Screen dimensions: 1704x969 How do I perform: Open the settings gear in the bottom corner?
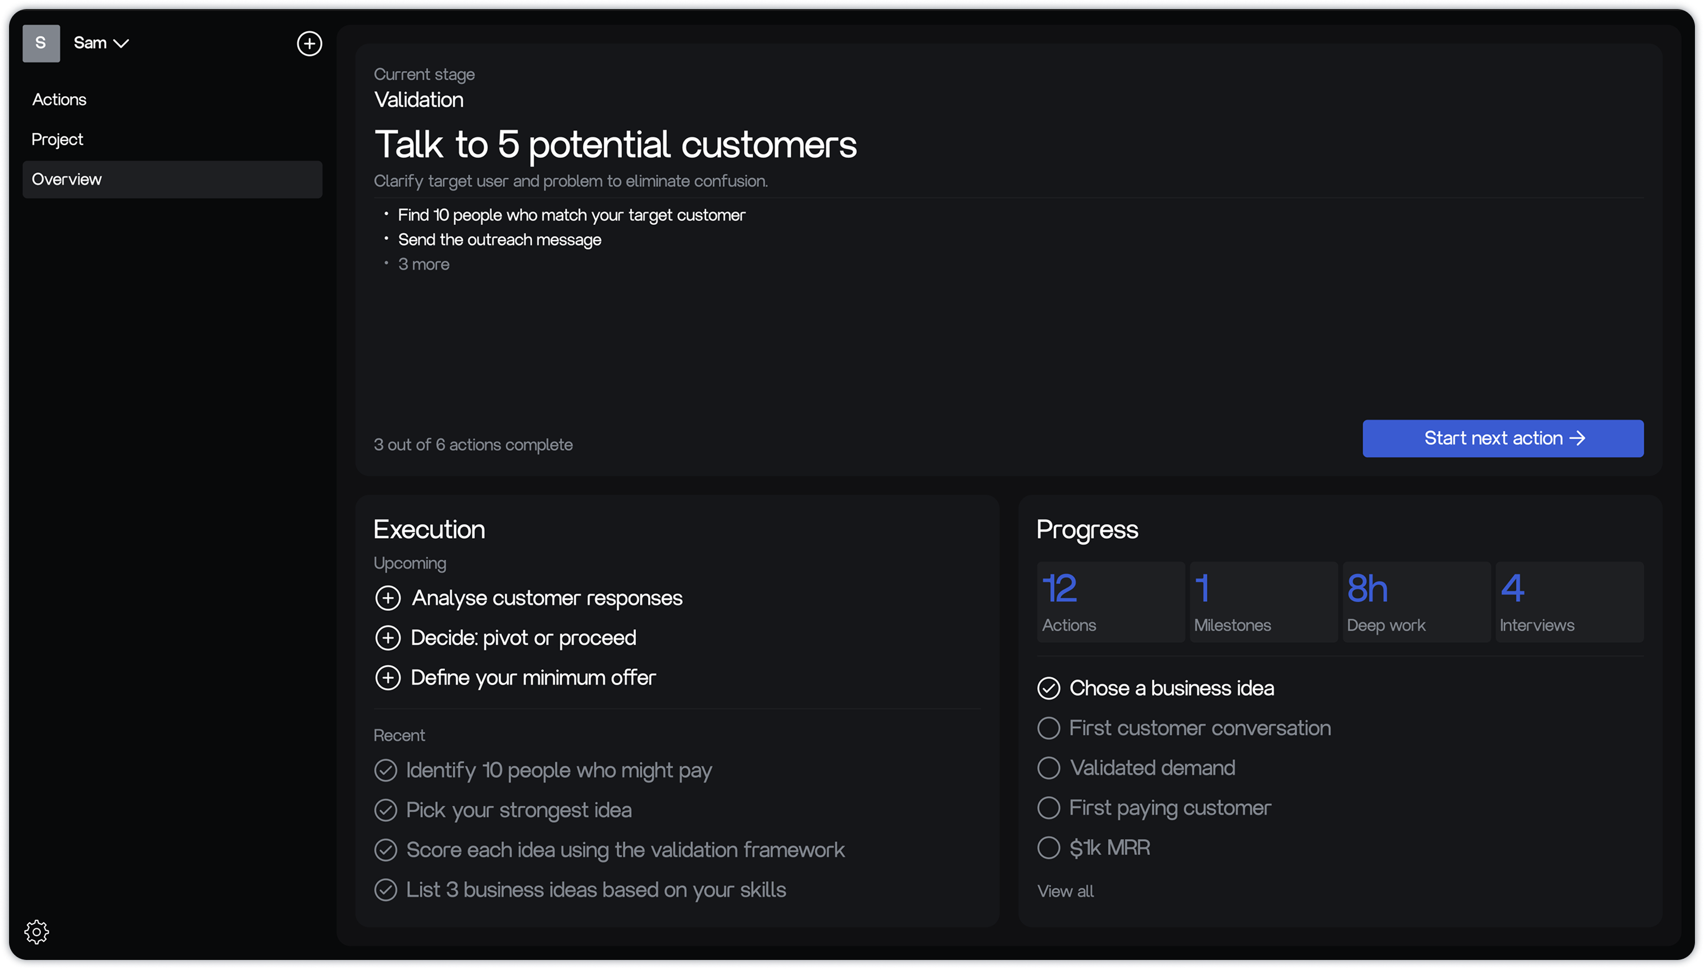tap(37, 932)
